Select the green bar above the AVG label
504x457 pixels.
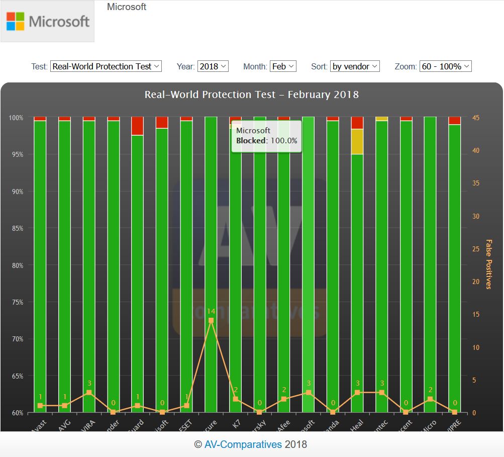tap(65, 266)
